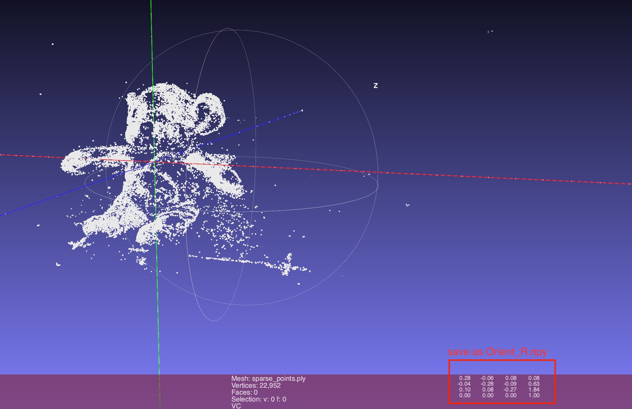Click the isolated point cluster in top-right sky
The image size is (632, 409).
tap(490, 31)
